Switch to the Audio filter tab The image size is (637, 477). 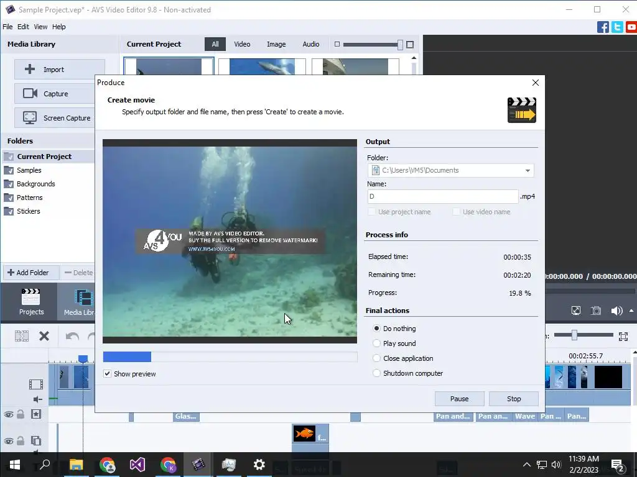pos(311,44)
